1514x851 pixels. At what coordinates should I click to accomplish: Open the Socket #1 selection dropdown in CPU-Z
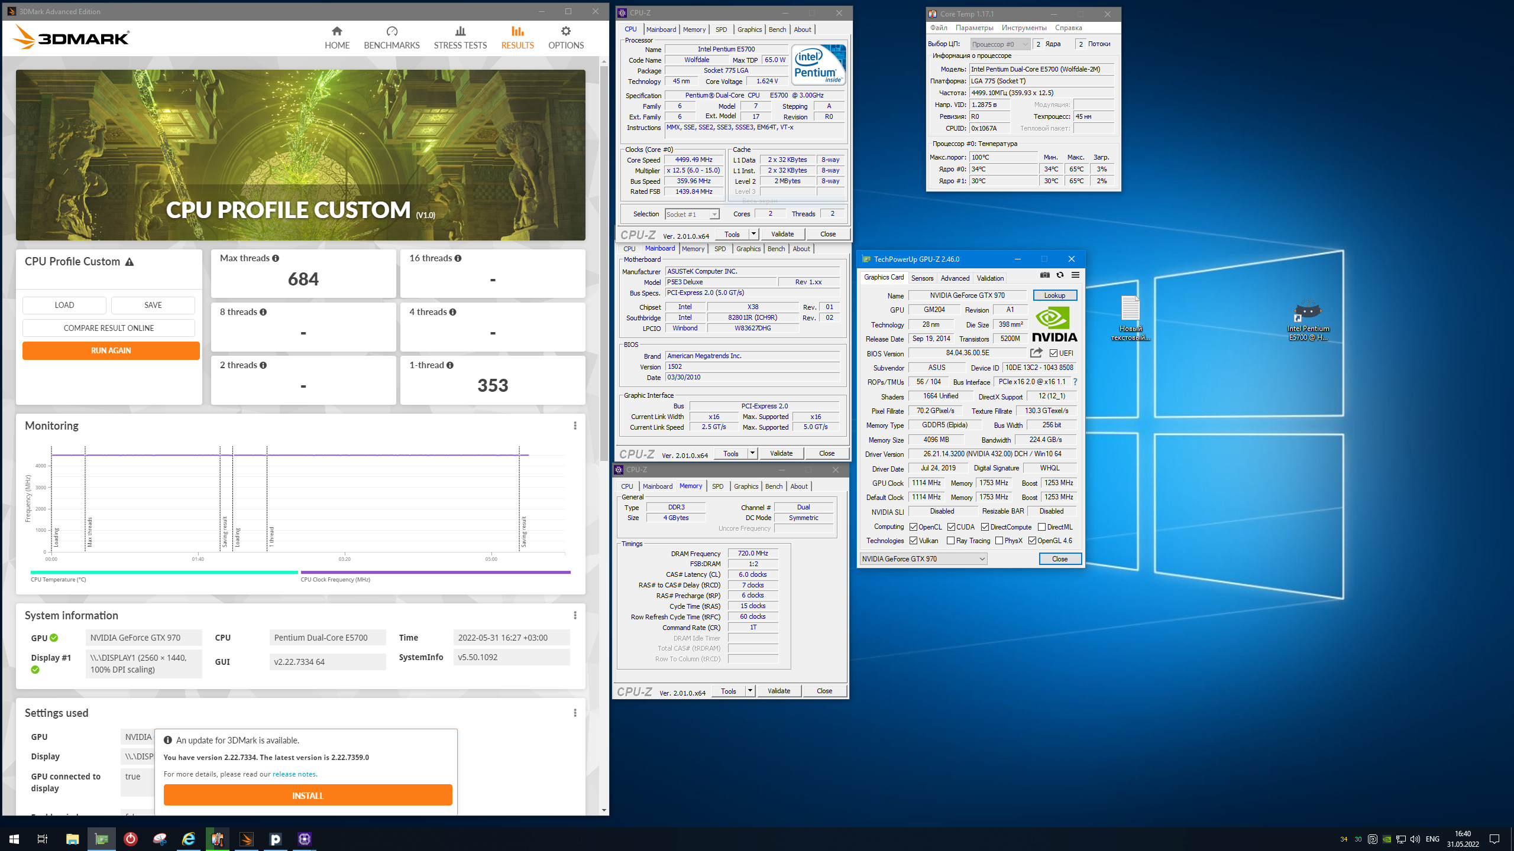(x=692, y=215)
